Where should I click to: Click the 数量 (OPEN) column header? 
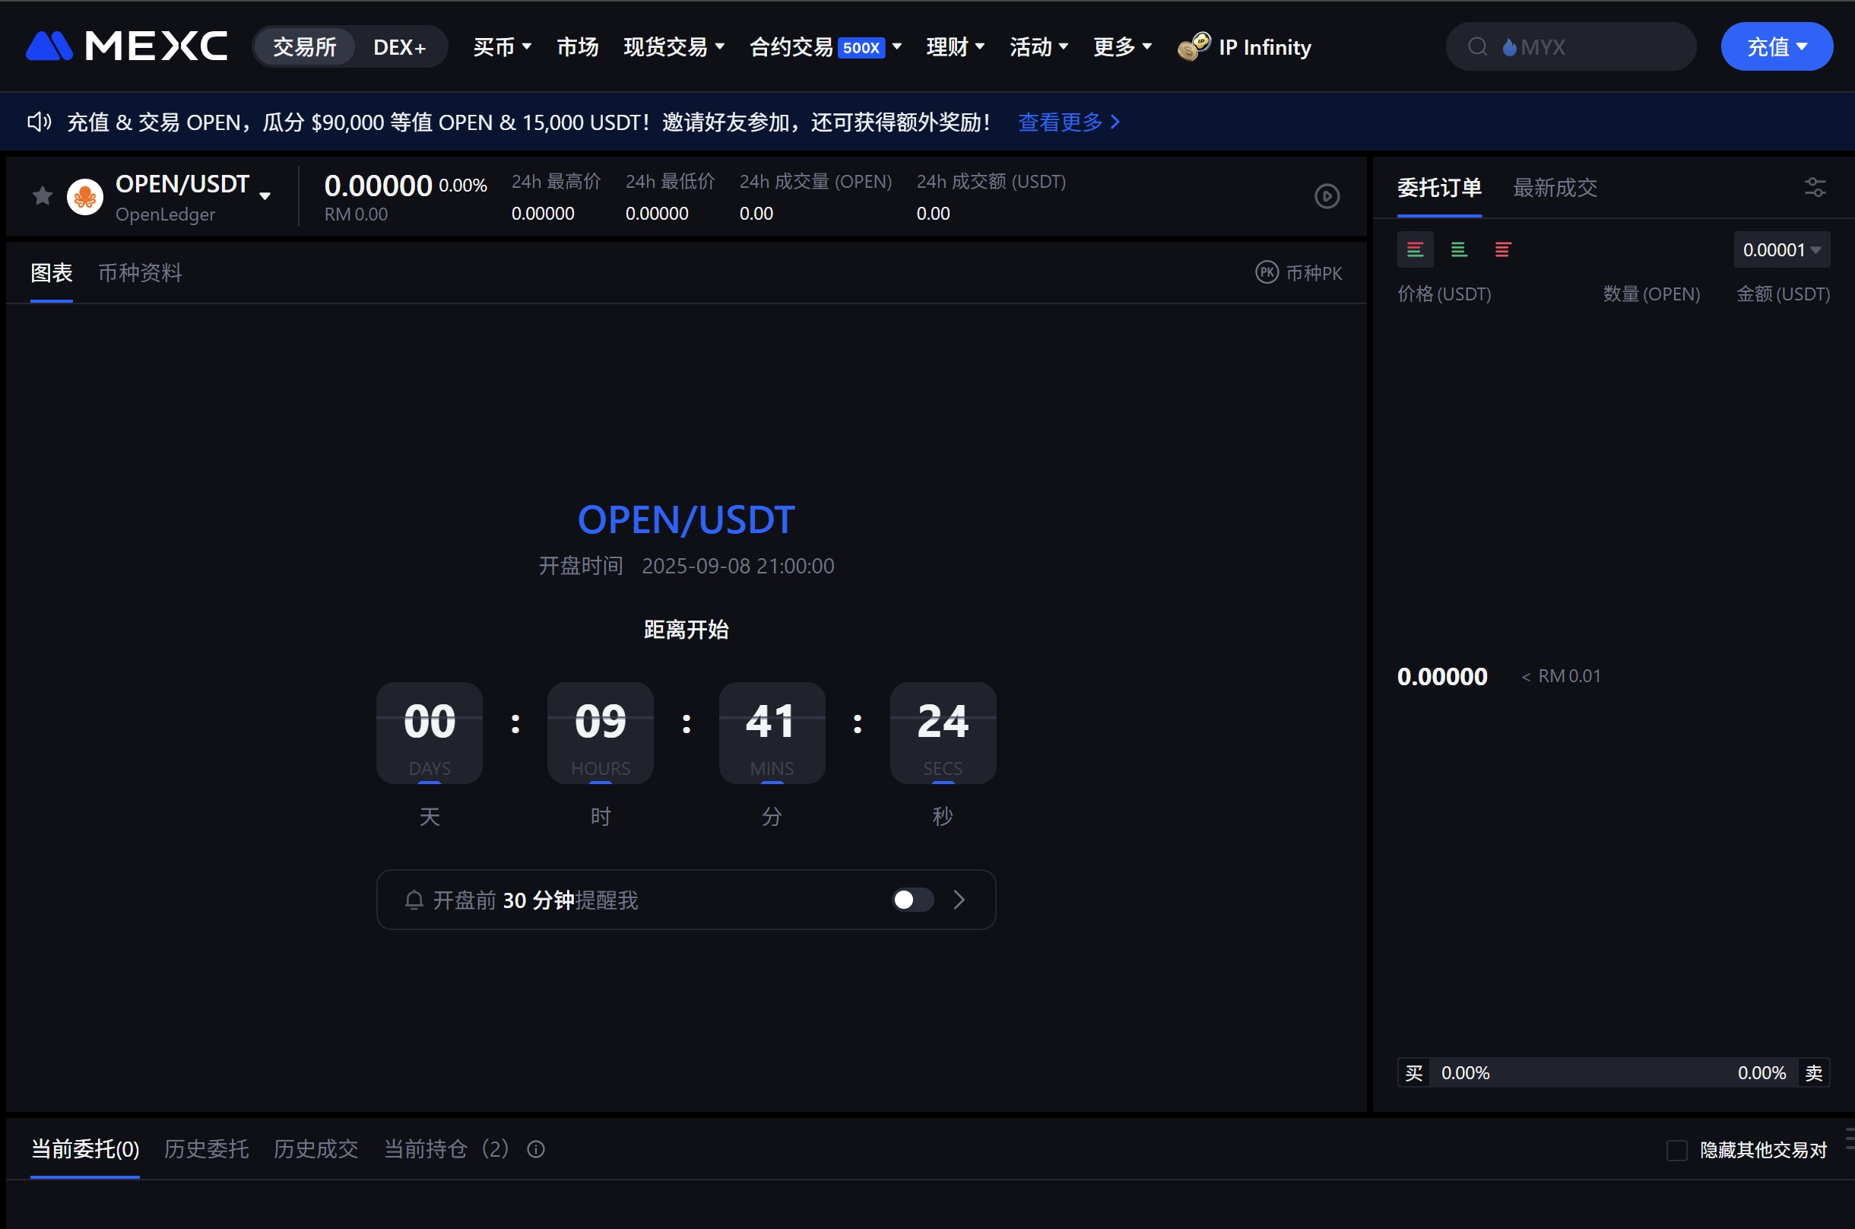(x=1650, y=294)
